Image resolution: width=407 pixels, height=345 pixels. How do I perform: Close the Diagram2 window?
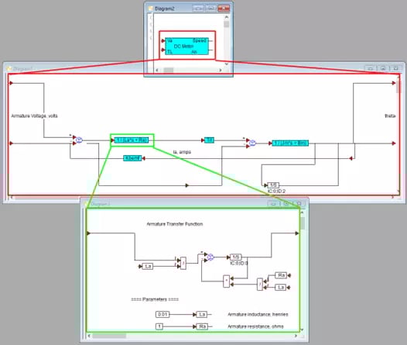pyautogui.click(x=224, y=9)
